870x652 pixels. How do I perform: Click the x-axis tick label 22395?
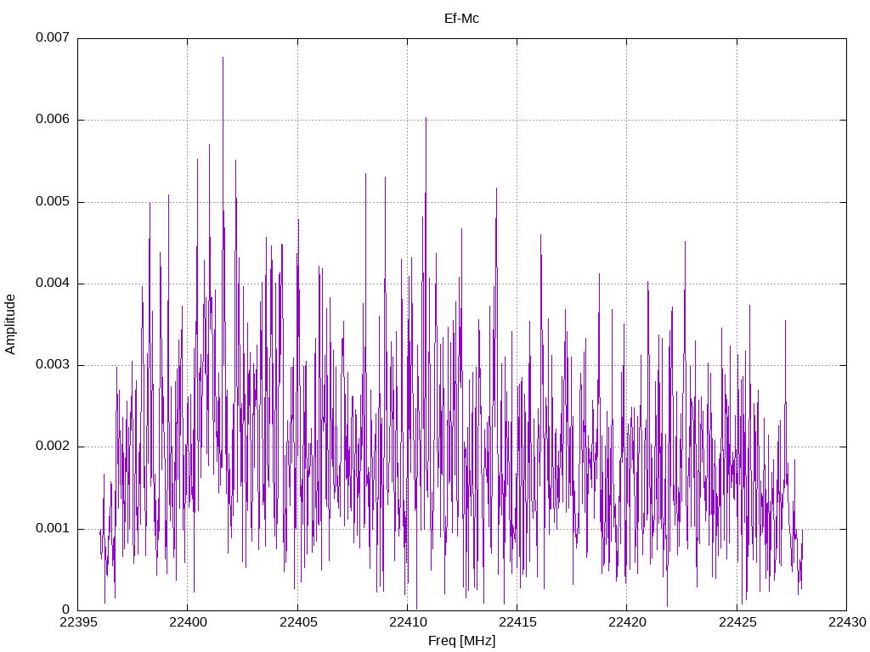(x=77, y=622)
